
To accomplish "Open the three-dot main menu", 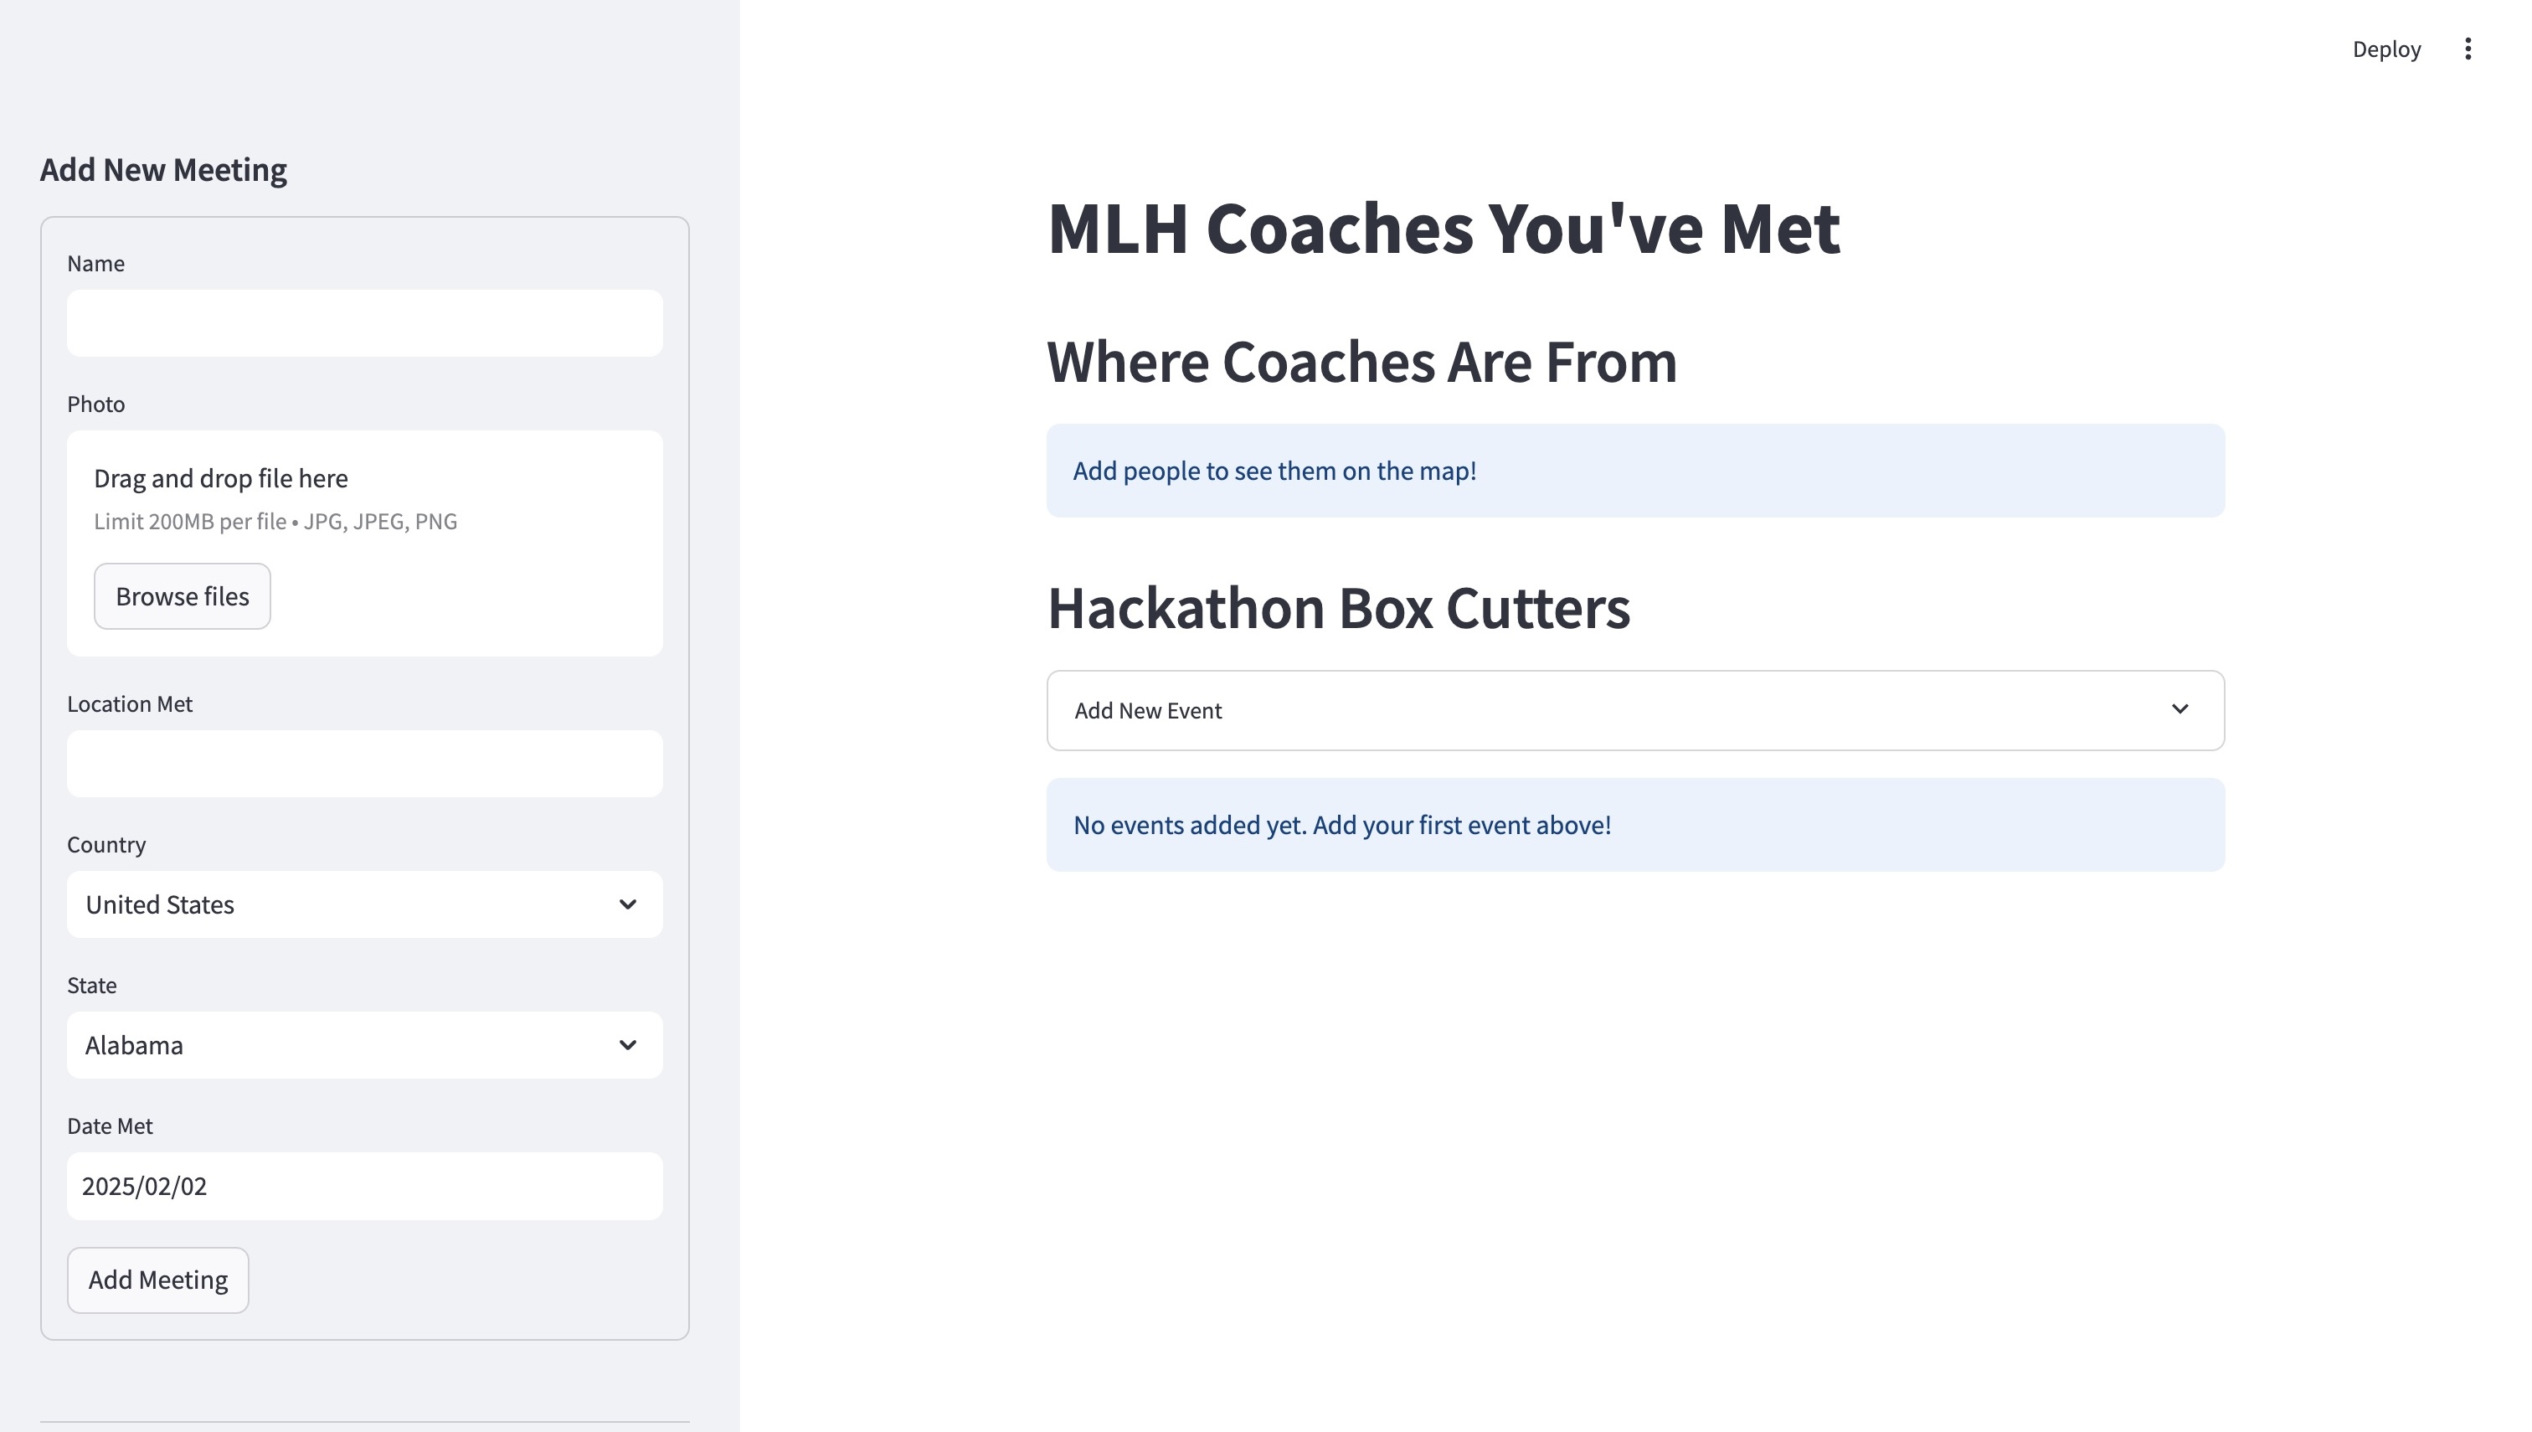I will [2467, 49].
